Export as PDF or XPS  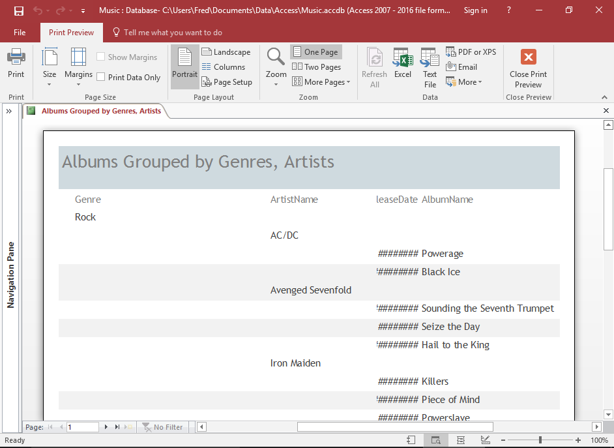tap(471, 52)
